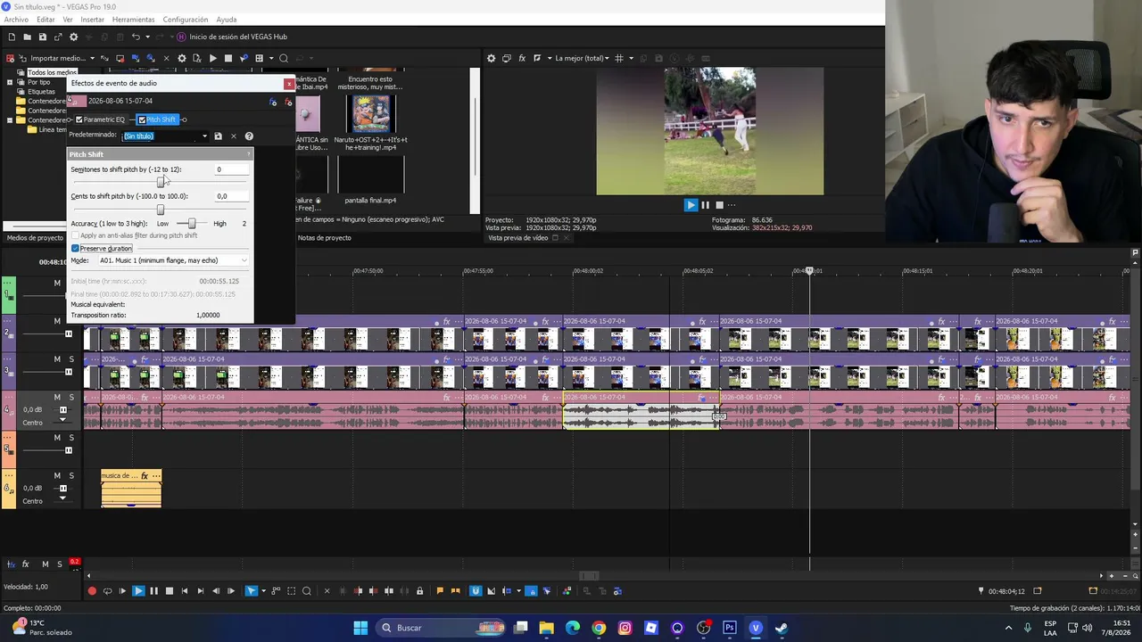Save the project with the floppy disk icon
Screen dimensions: 1142x642
[42, 37]
